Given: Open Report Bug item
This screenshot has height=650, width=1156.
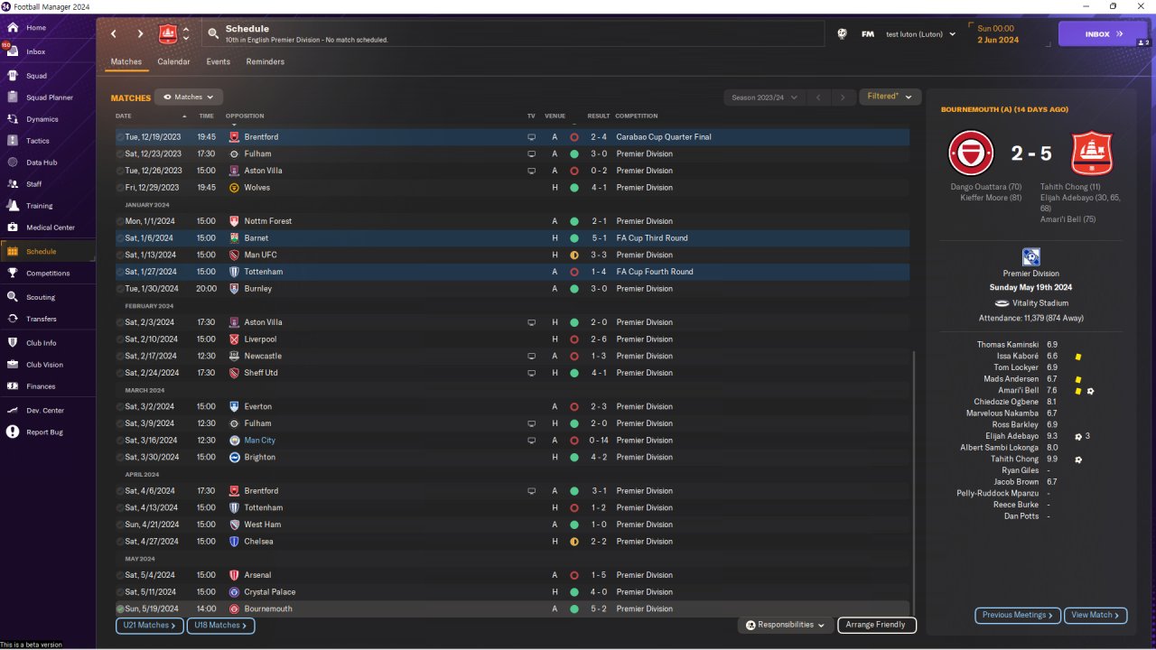Looking at the screenshot, I should click(44, 432).
